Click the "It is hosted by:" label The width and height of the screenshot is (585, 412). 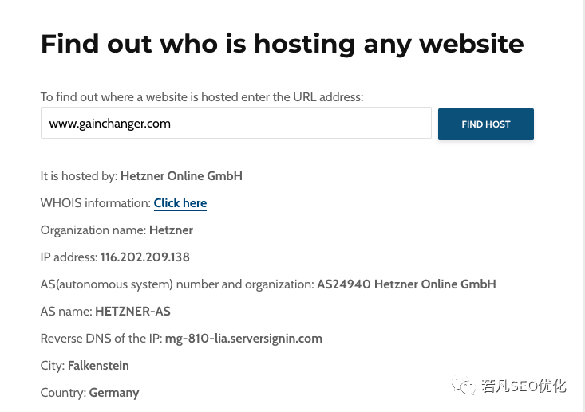pos(79,176)
